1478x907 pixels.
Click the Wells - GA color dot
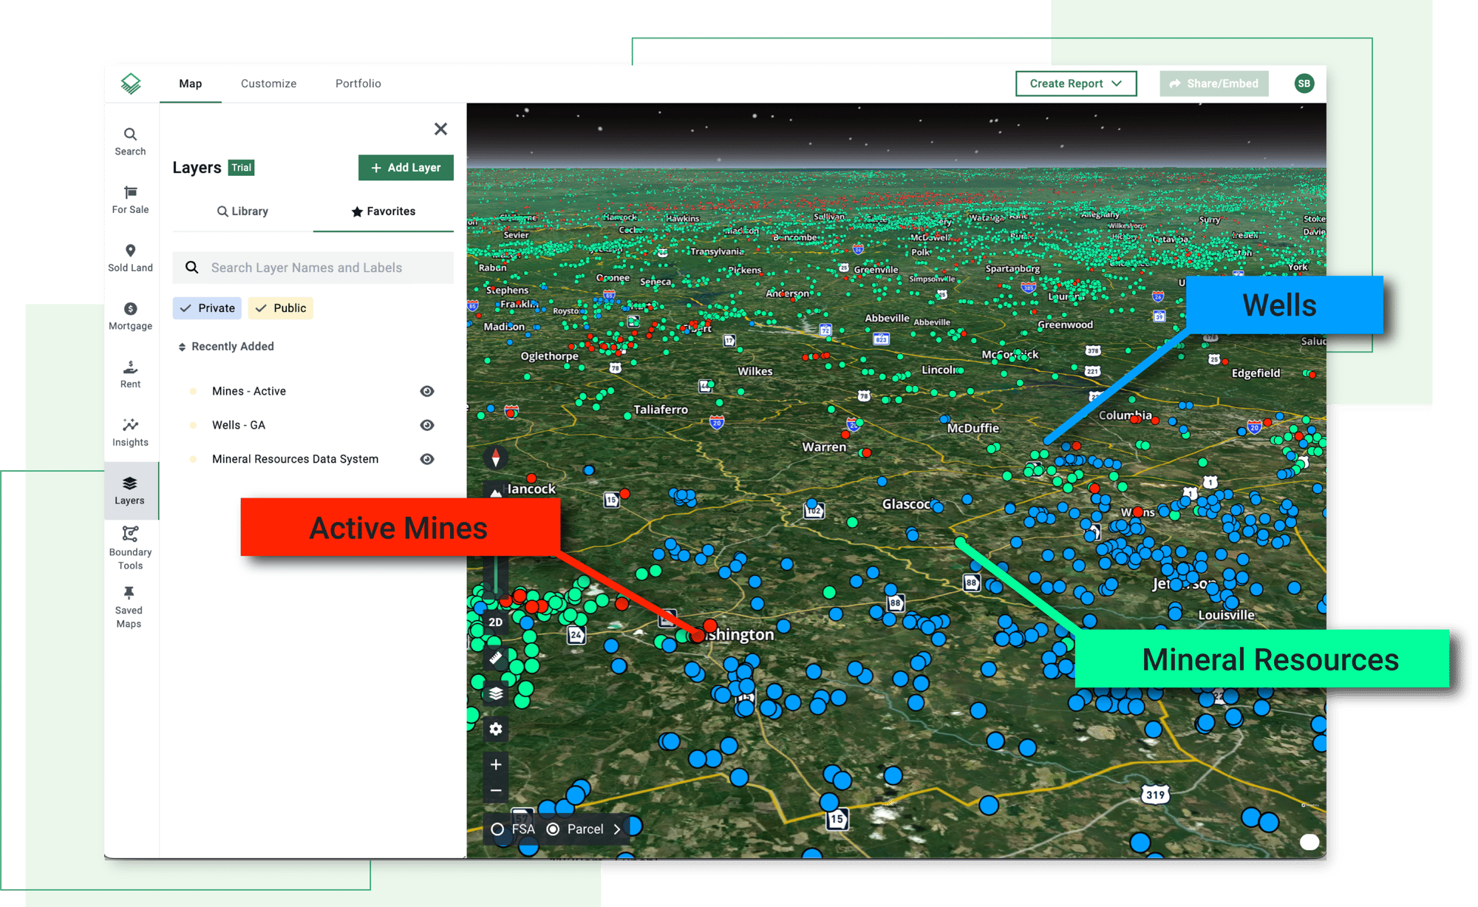pos(194,425)
